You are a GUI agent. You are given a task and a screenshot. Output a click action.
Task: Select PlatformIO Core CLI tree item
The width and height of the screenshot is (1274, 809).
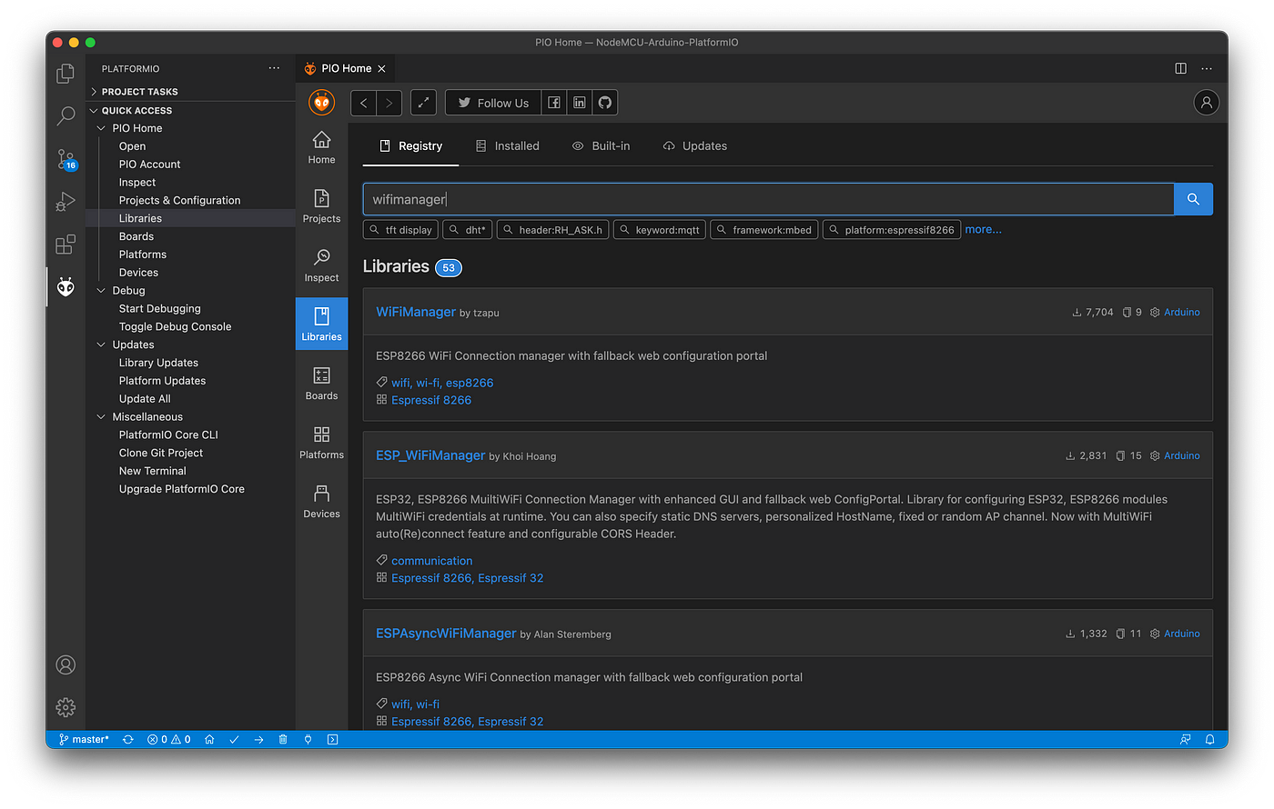point(168,435)
